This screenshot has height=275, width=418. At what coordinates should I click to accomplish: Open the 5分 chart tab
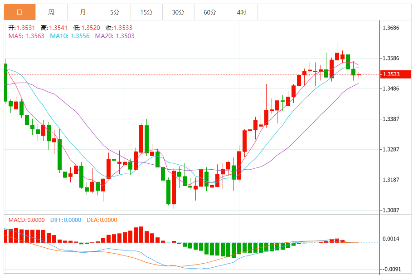pos(115,12)
